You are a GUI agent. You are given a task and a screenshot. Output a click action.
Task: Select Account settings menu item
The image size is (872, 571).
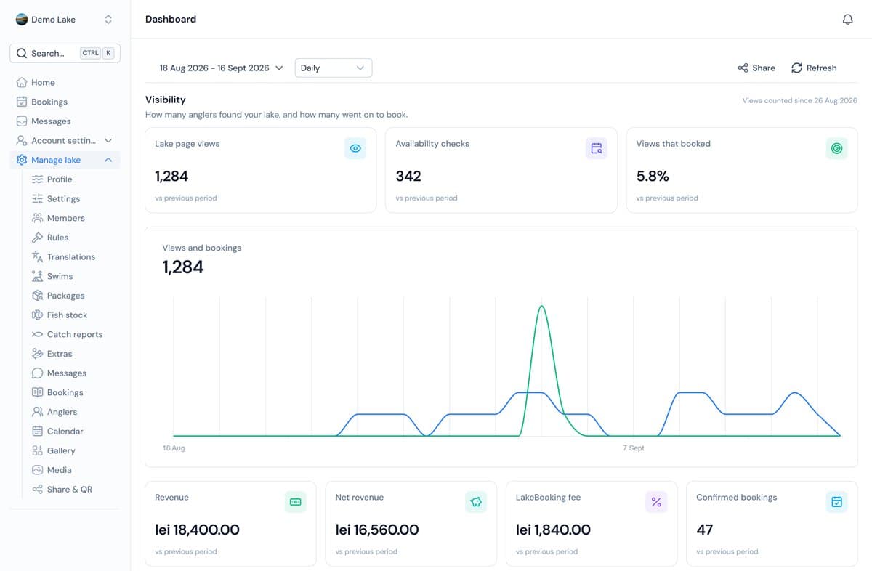tap(65, 141)
